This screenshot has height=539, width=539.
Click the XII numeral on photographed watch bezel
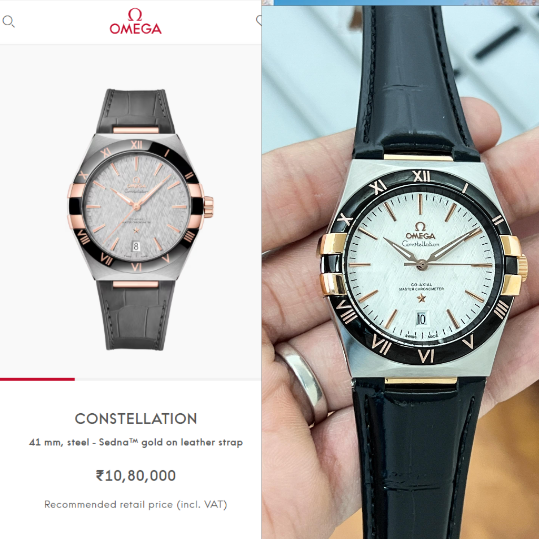click(422, 176)
